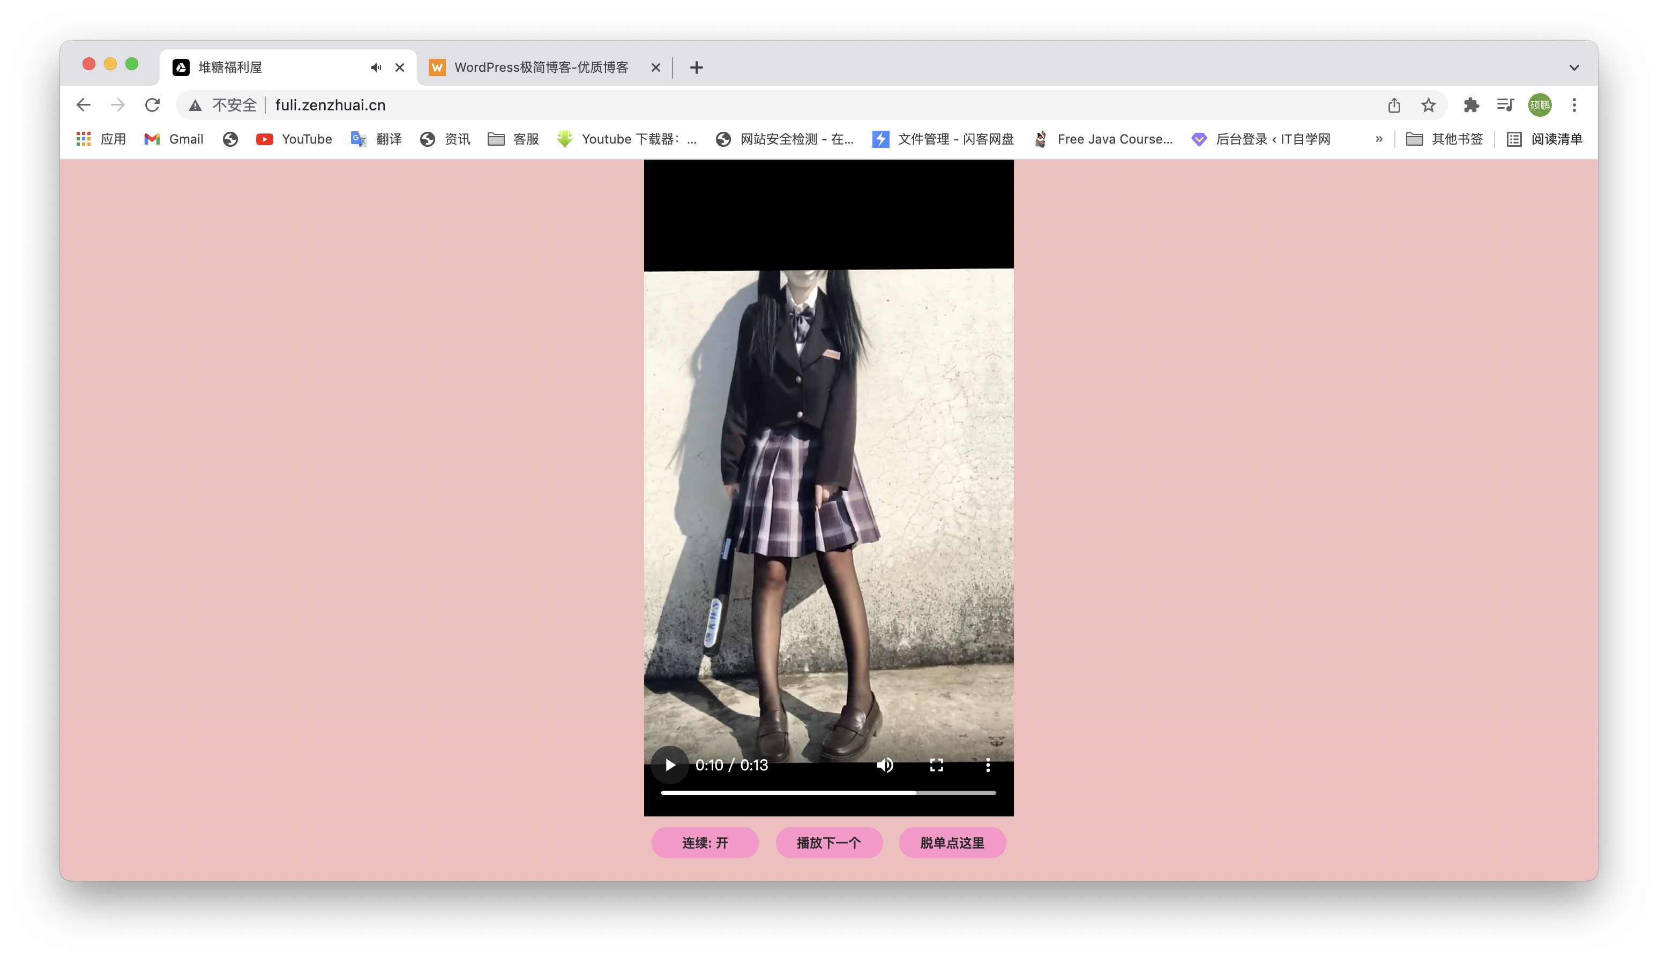Viewport: 1658px width, 960px height.
Task: Open the video more options menu
Action: 988,766
